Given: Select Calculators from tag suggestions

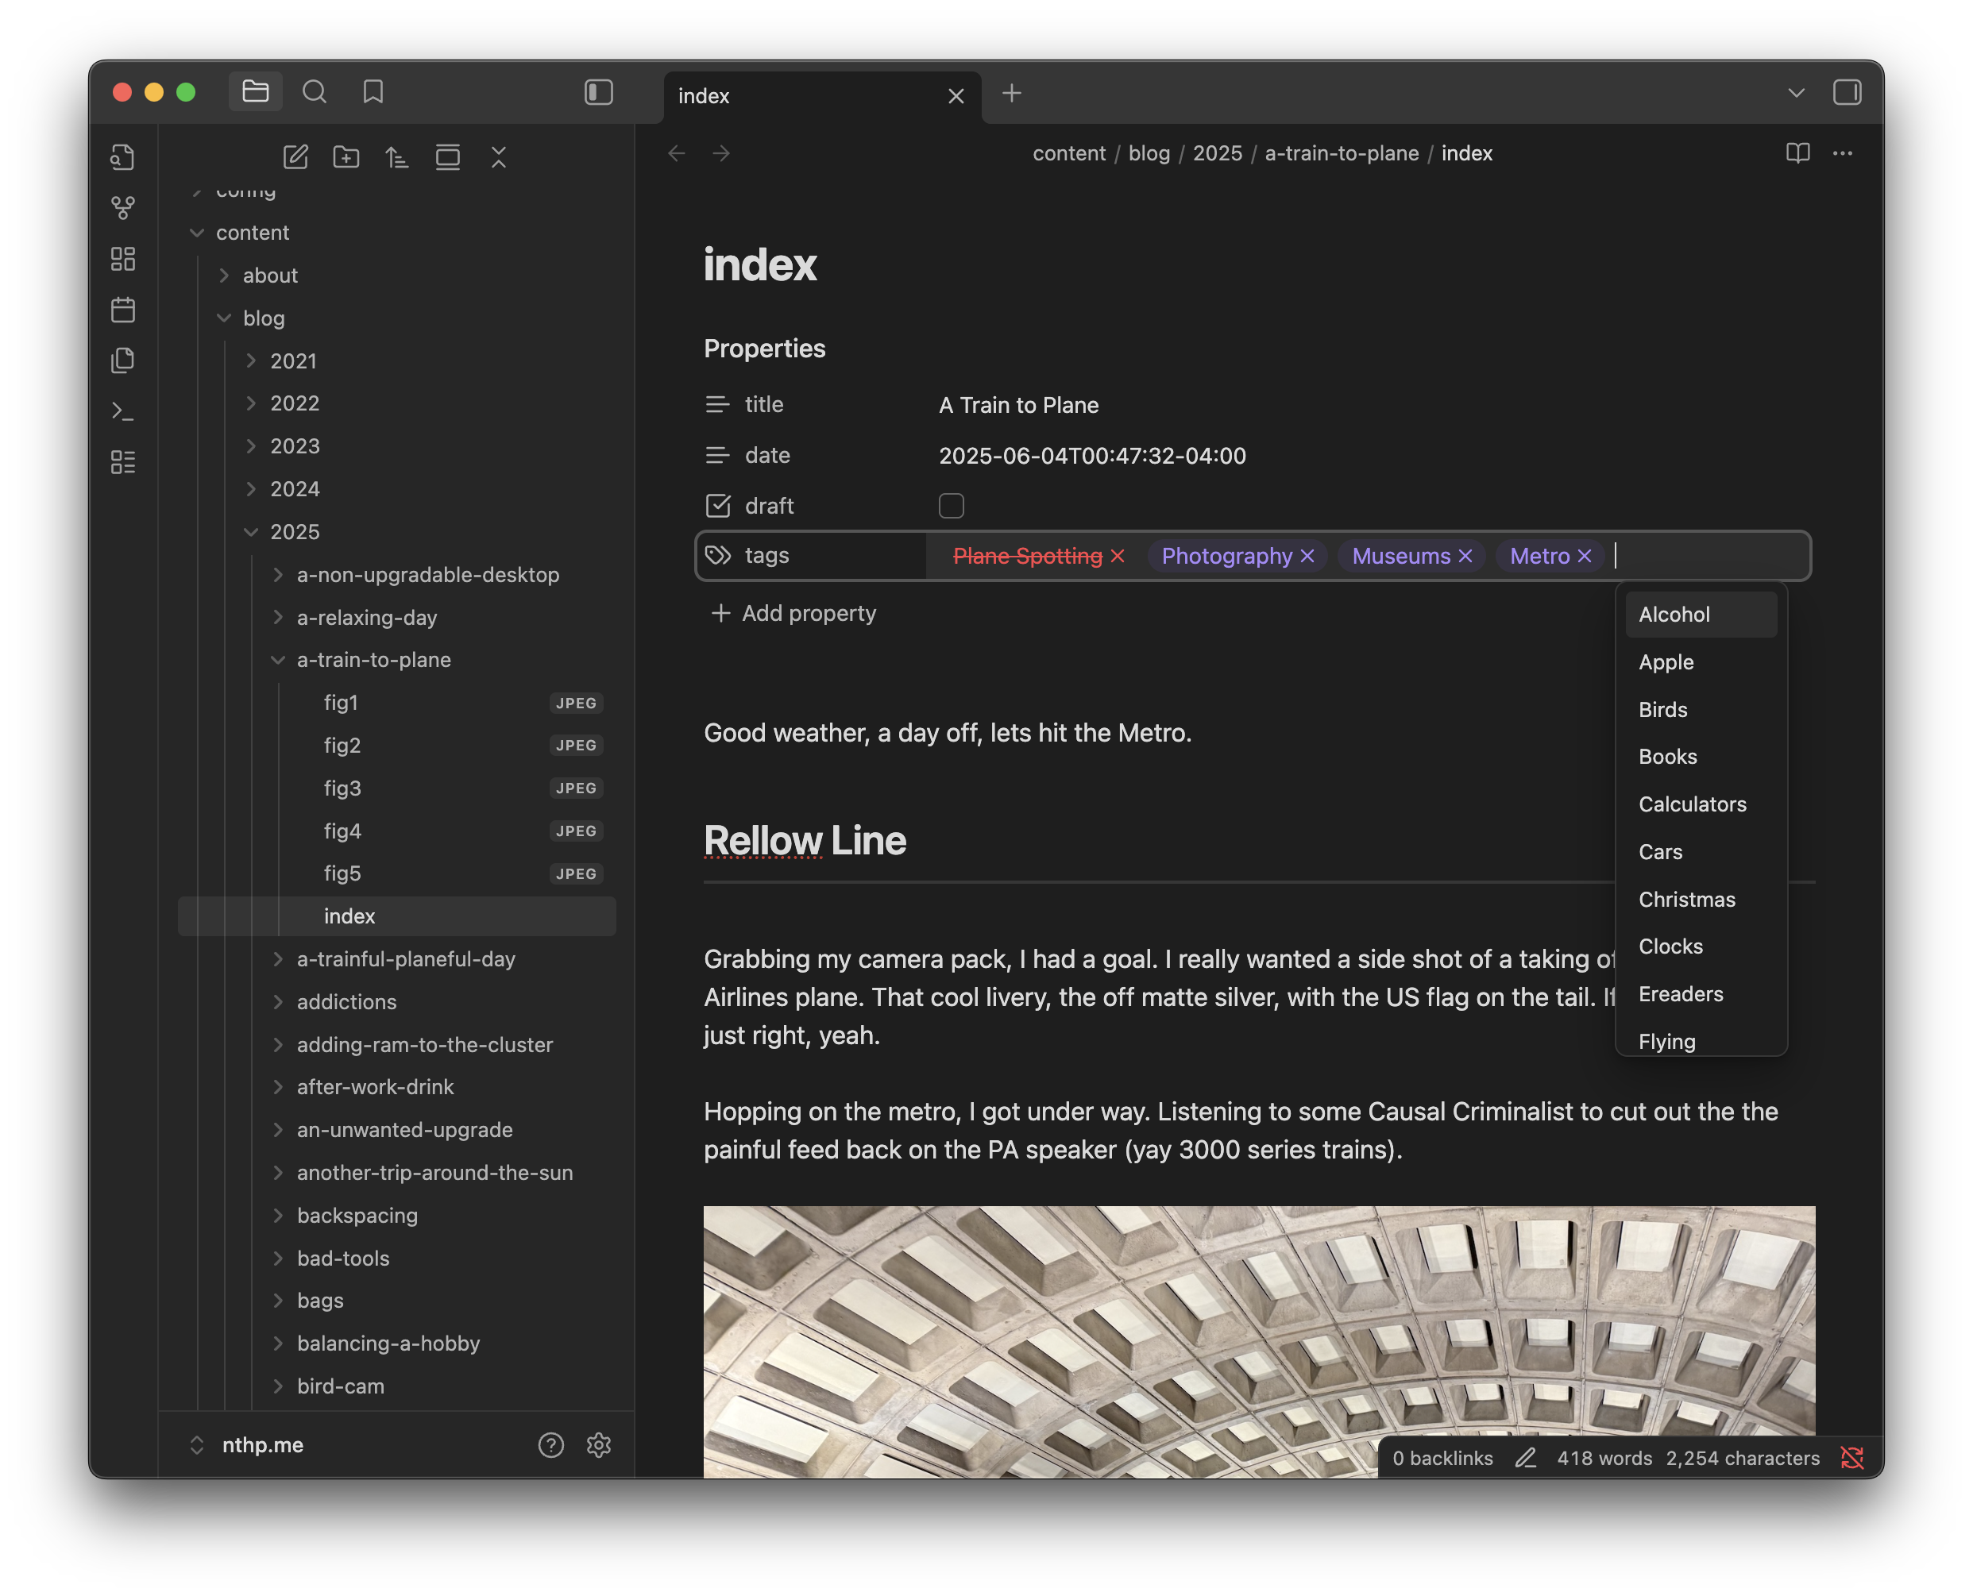Looking at the screenshot, I should coord(1692,804).
